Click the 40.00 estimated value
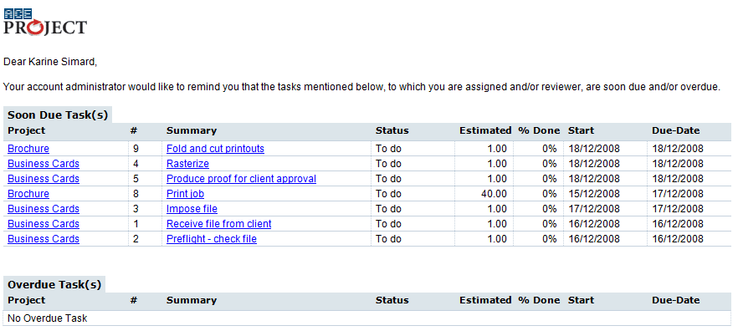The width and height of the screenshot is (738, 336). pyautogui.click(x=494, y=194)
